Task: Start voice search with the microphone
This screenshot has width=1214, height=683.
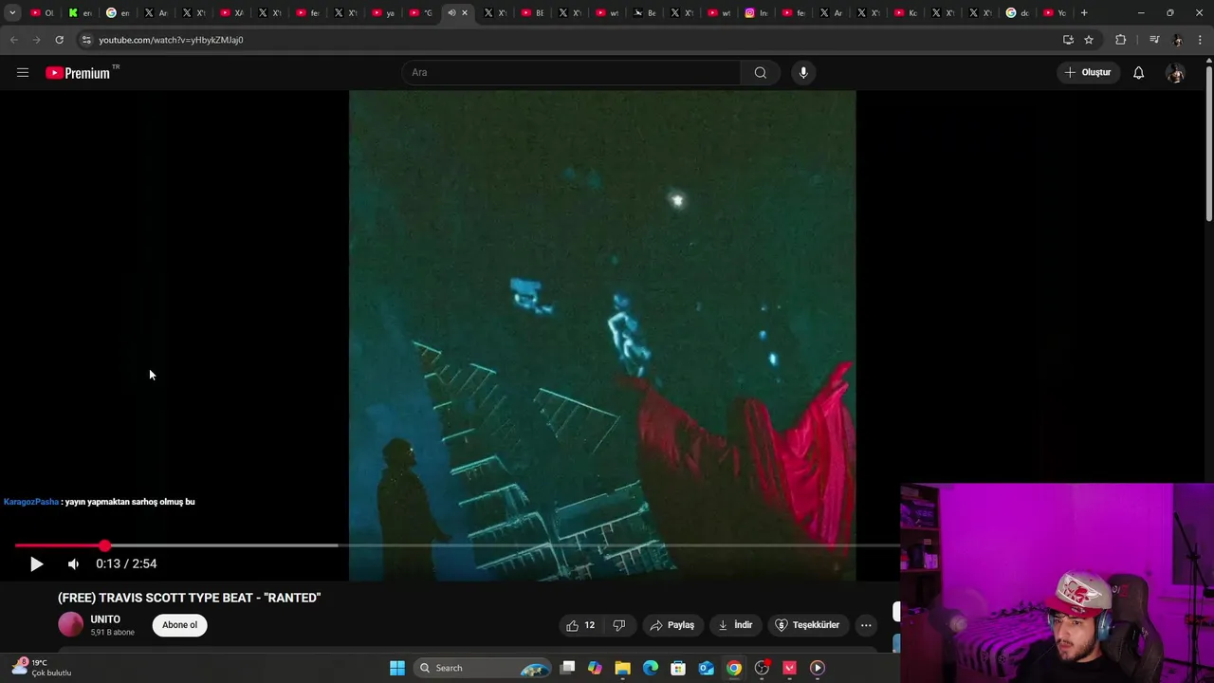Action: pos(803,73)
